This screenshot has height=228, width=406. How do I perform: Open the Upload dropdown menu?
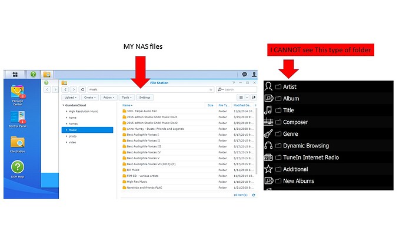71,98
